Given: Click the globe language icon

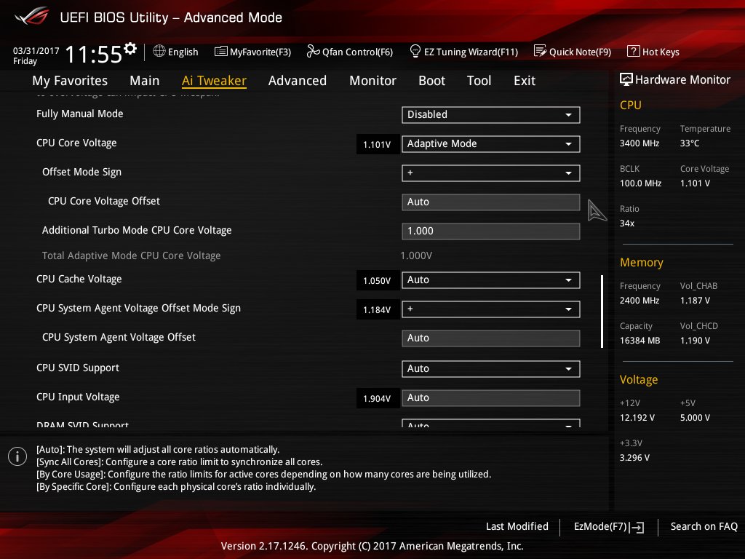Looking at the screenshot, I should 159,51.
